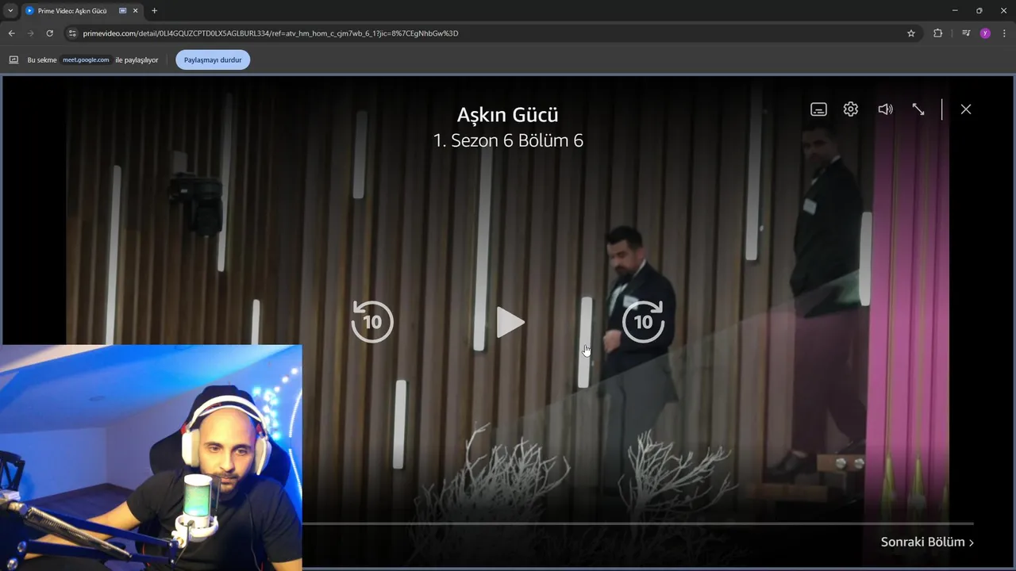Screen dimensions: 1016x571
Task: Click the Aşkın Gücü title
Action: point(508,115)
